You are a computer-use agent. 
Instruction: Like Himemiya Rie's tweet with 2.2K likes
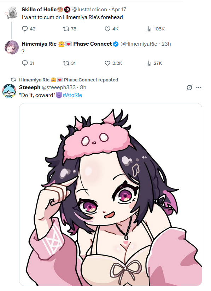click(x=113, y=63)
